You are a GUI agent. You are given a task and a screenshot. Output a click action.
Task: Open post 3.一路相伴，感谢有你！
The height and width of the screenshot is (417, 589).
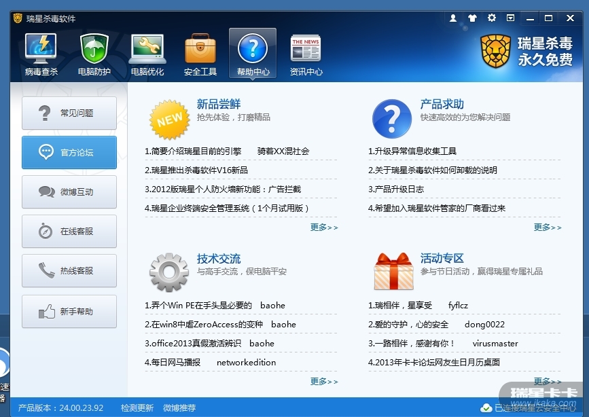(x=412, y=344)
